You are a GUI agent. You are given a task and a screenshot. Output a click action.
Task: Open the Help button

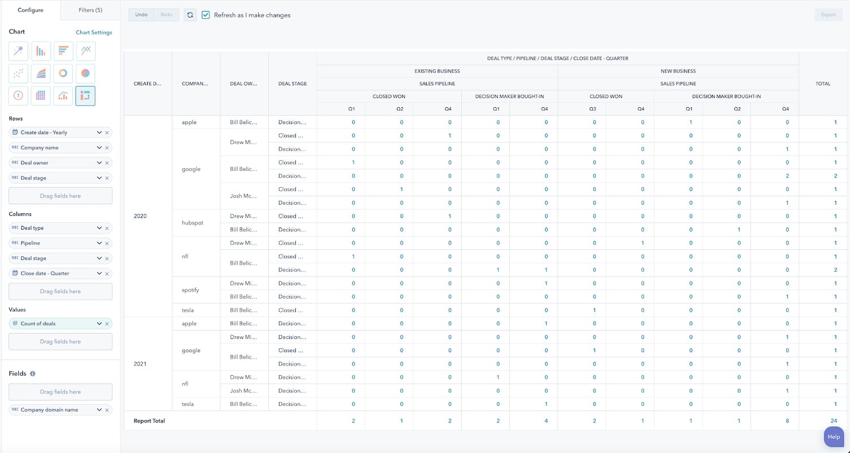point(834,436)
